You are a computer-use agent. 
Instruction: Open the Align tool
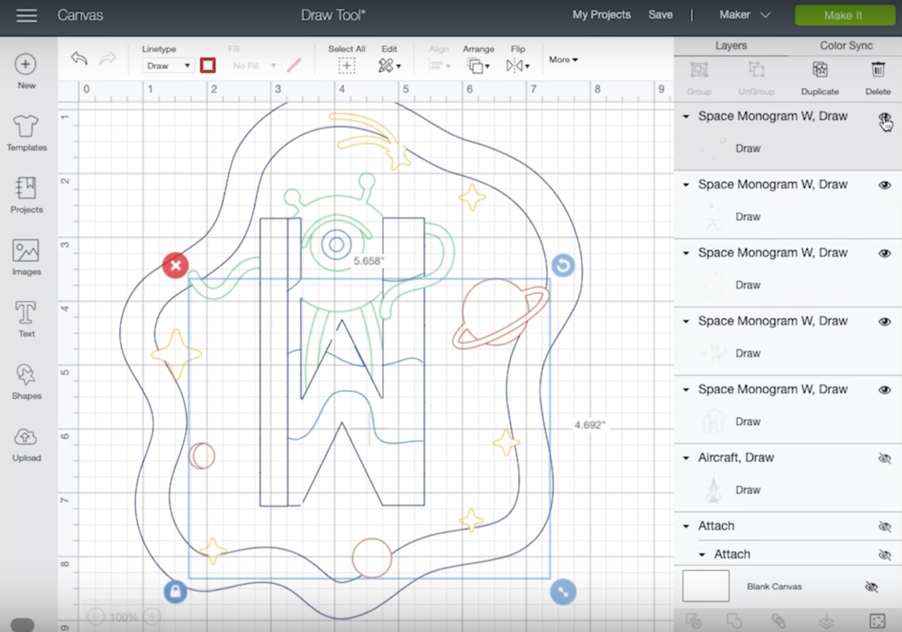click(439, 66)
